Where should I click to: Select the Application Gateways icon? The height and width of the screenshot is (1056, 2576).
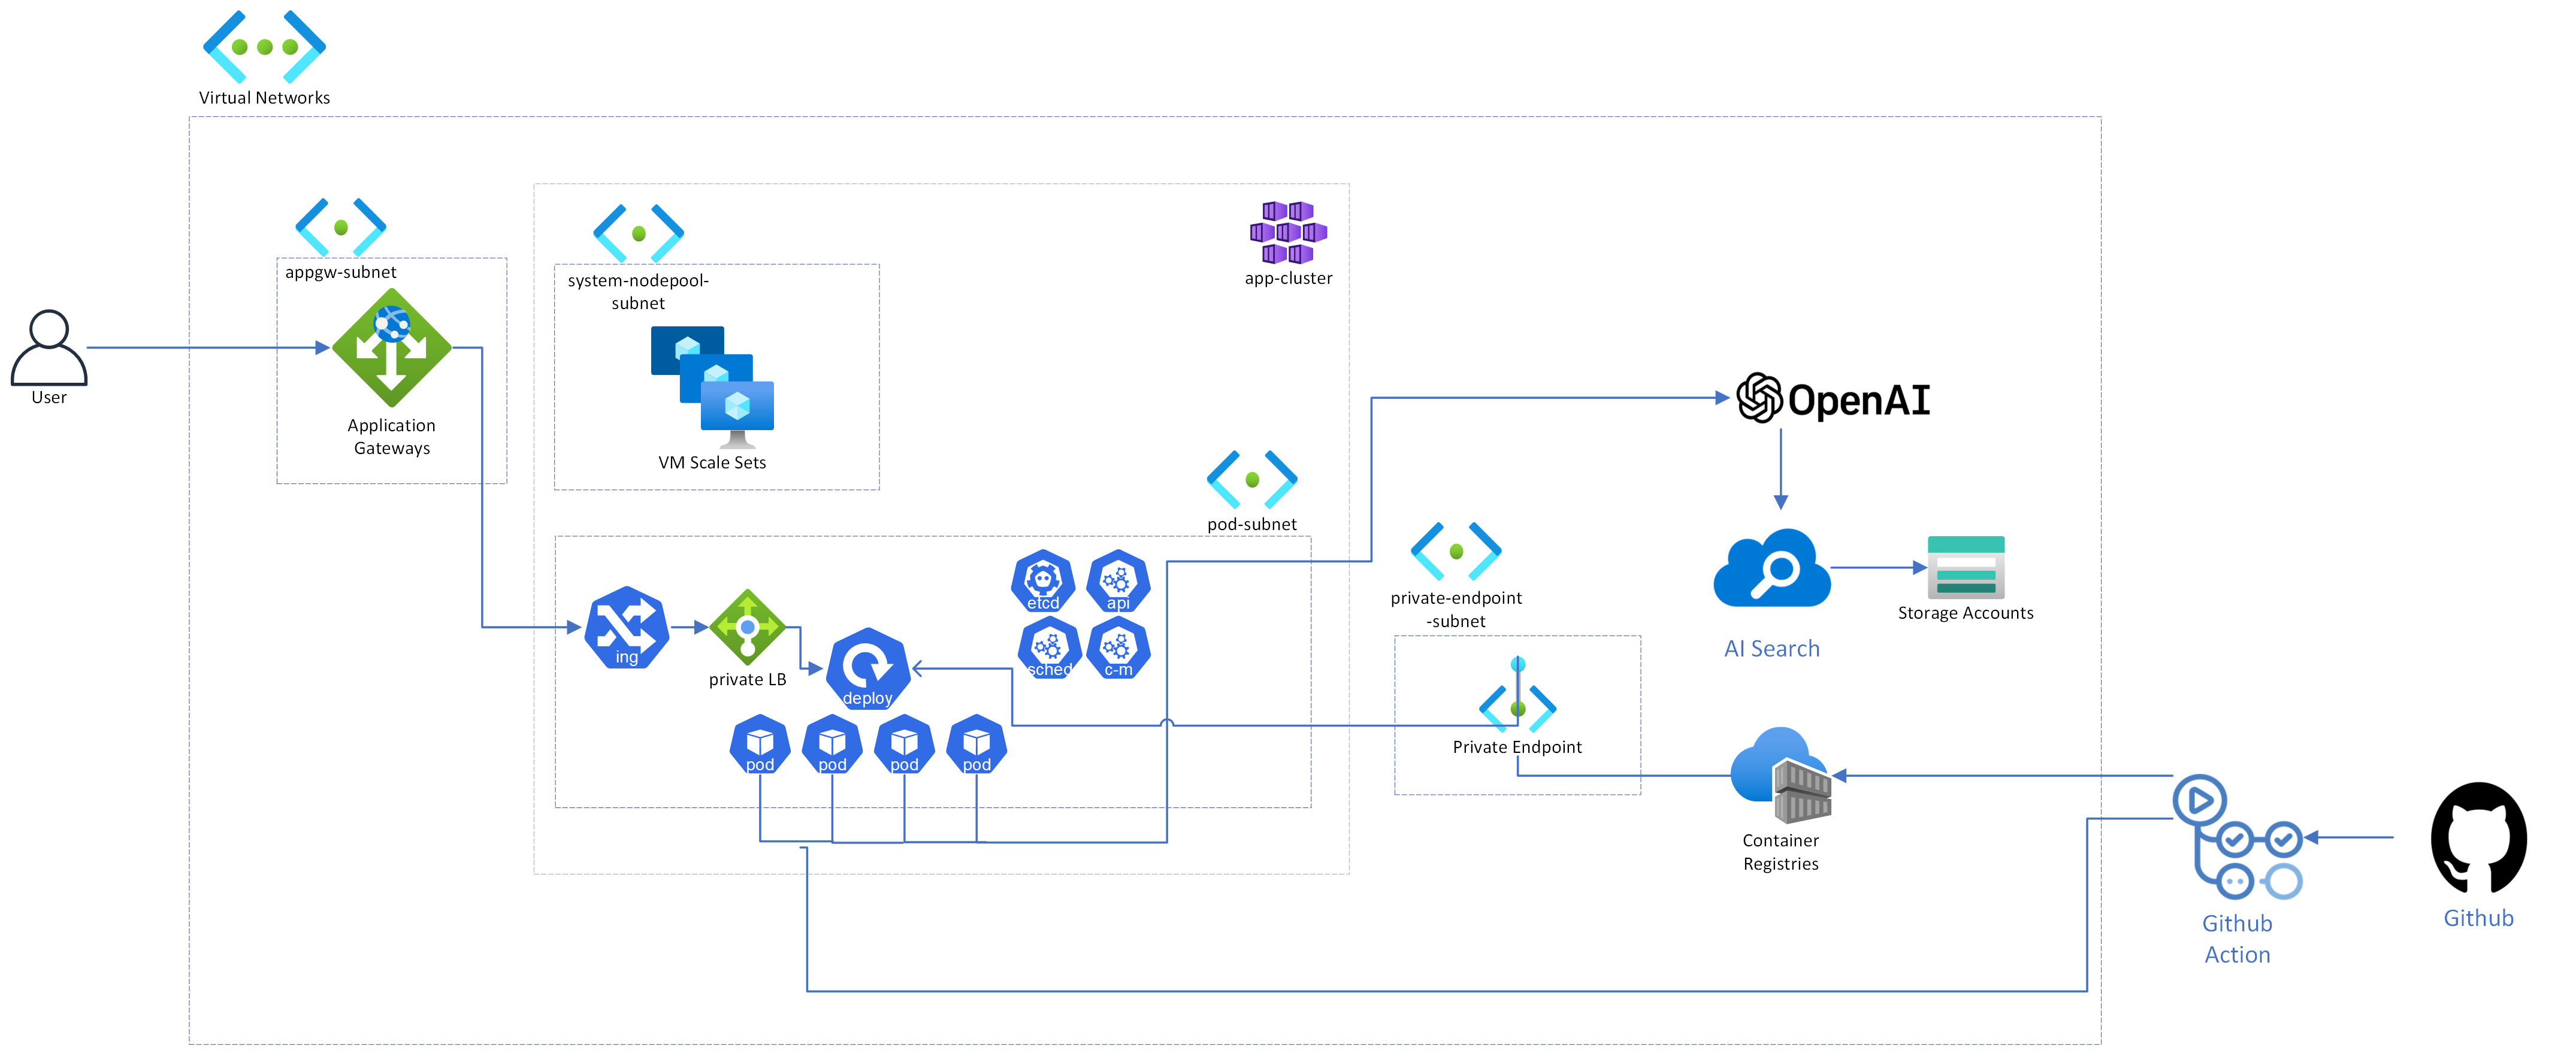[x=391, y=348]
